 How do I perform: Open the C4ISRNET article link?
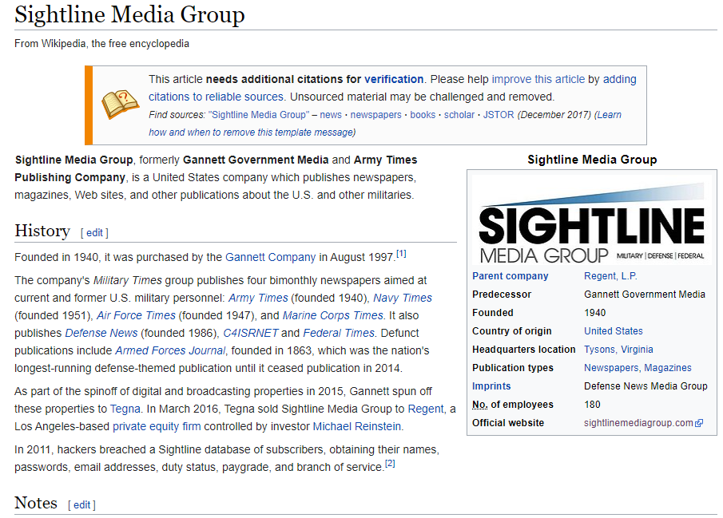coord(251,333)
